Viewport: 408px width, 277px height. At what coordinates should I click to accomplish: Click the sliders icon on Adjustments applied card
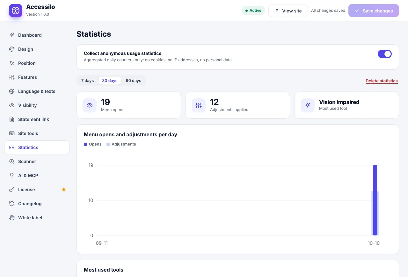point(199,105)
